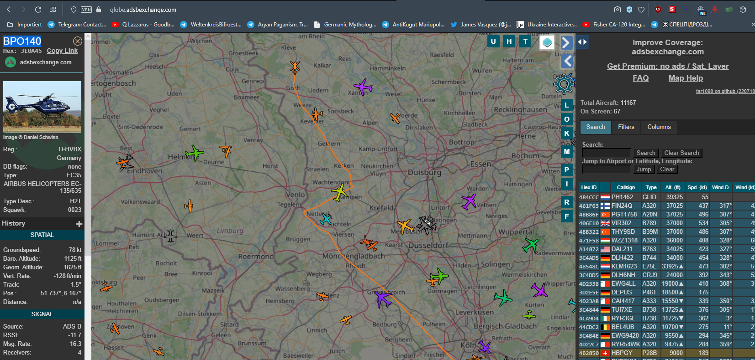Image resolution: width=755 pixels, height=360 pixels.
Task: Go back in browser history
Action: (9, 9)
